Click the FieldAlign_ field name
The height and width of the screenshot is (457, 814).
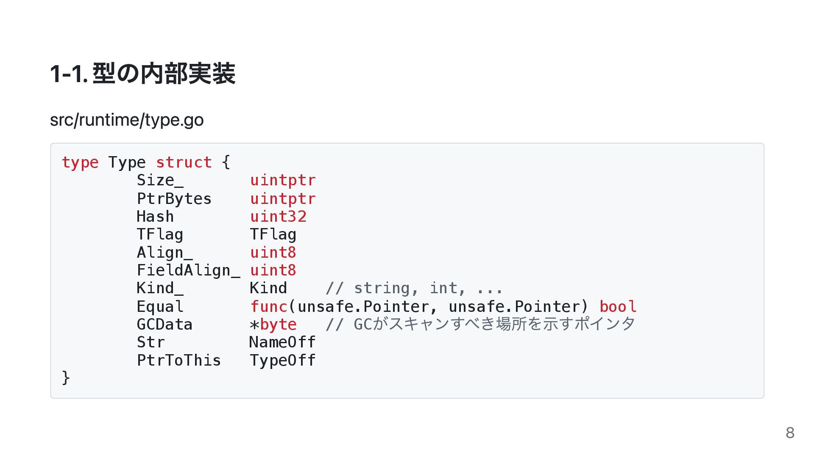coord(188,271)
